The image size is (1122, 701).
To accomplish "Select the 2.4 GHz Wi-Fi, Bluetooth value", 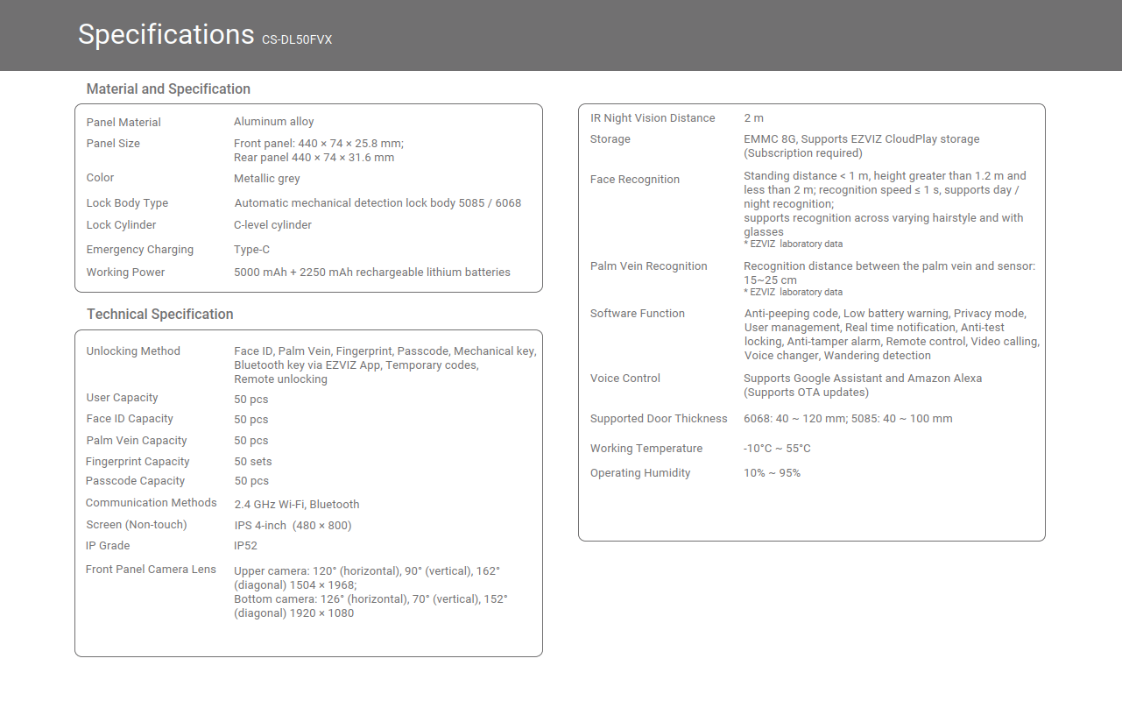I will 296,504.
